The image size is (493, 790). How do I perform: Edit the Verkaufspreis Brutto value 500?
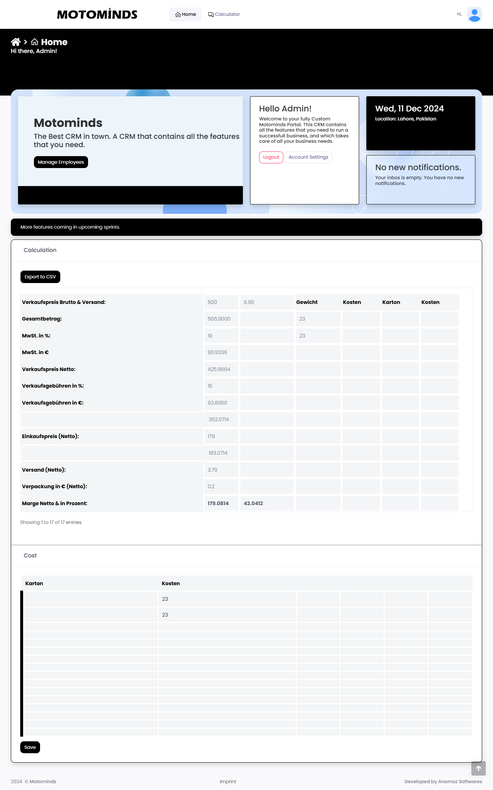[221, 302]
